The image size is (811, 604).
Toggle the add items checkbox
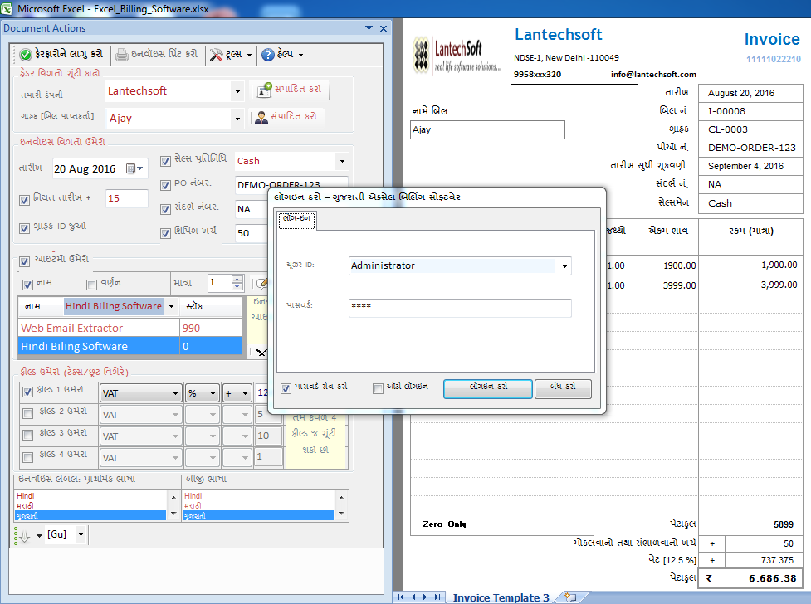pyautogui.click(x=24, y=261)
